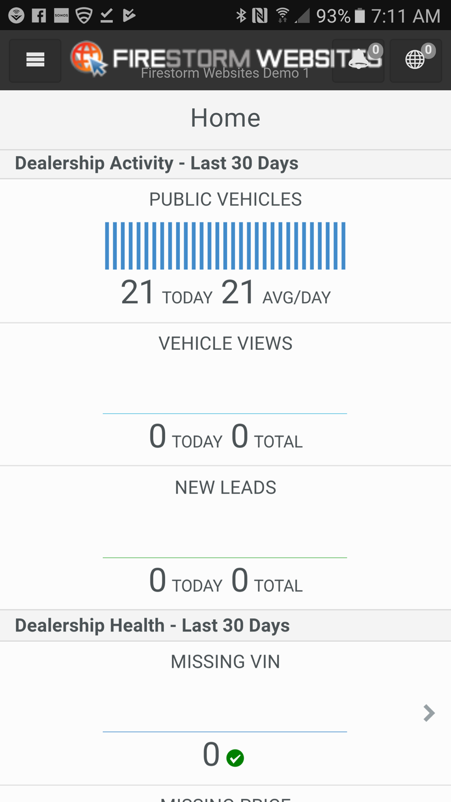Select the Dealership Health section header
Screen dimensions: 451x802
[x=152, y=626]
